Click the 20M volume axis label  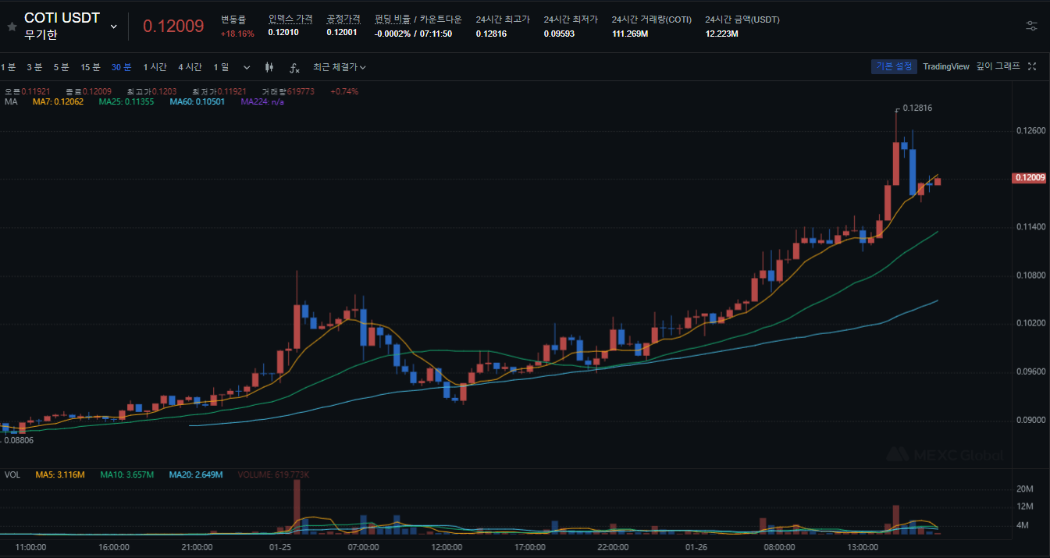tap(1025, 489)
